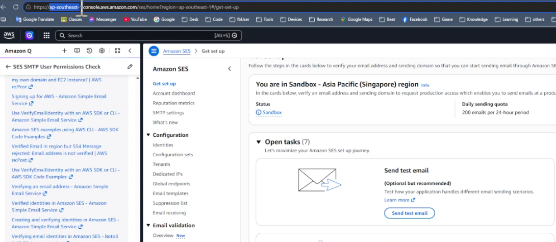Click the Sandbox status link
556x242 pixels.
[x=269, y=112]
